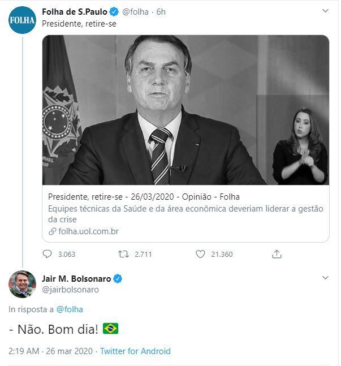Image resolution: width=341 pixels, height=366 pixels.
Task: Expand the reply tweet options chevron
Action: [x=325, y=278]
